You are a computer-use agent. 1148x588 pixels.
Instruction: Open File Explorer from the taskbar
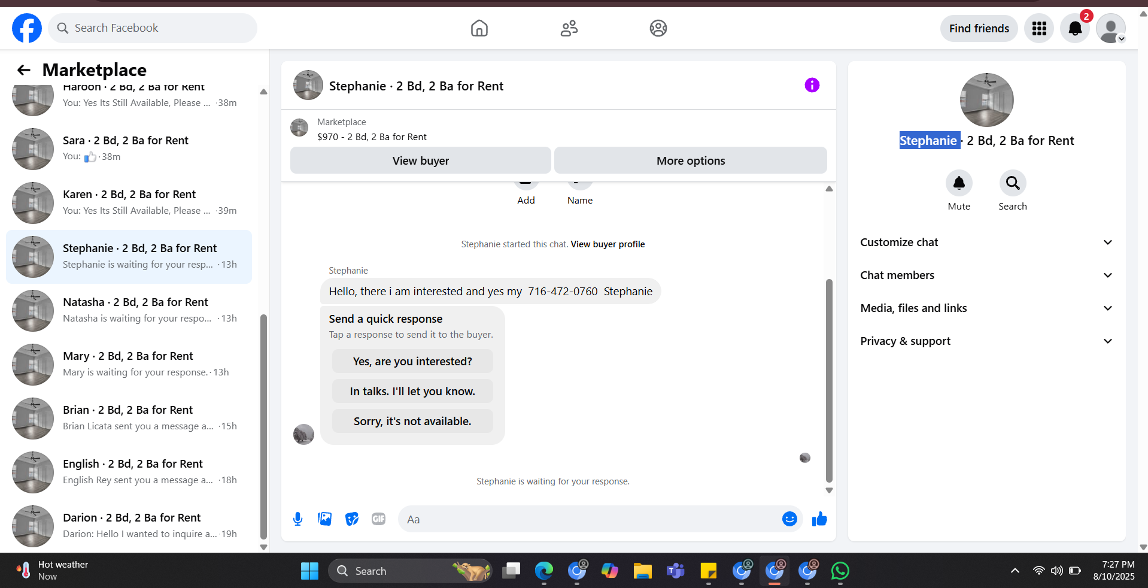[642, 571]
